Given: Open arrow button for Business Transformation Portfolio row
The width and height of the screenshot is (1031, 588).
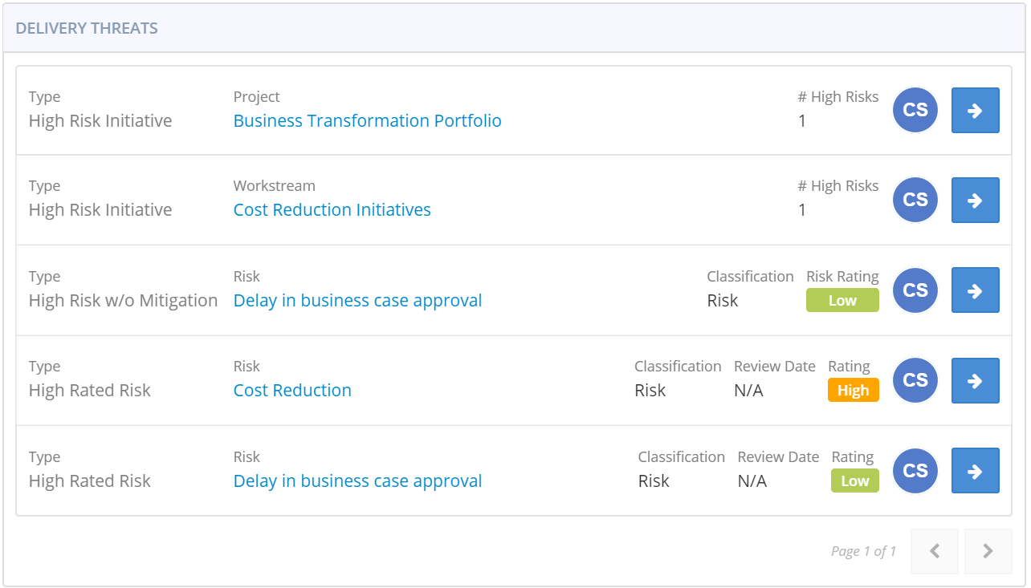Looking at the screenshot, I should coord(975,111).
